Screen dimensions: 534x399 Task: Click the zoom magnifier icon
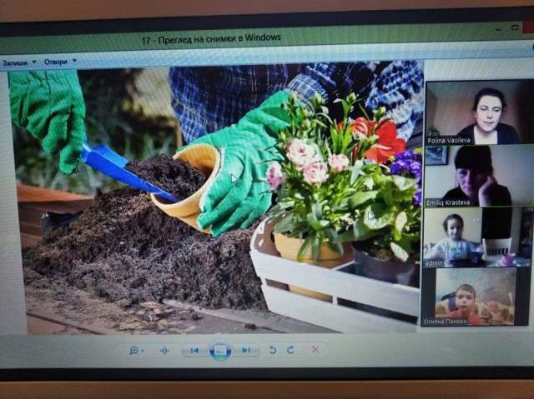[133, 351]
